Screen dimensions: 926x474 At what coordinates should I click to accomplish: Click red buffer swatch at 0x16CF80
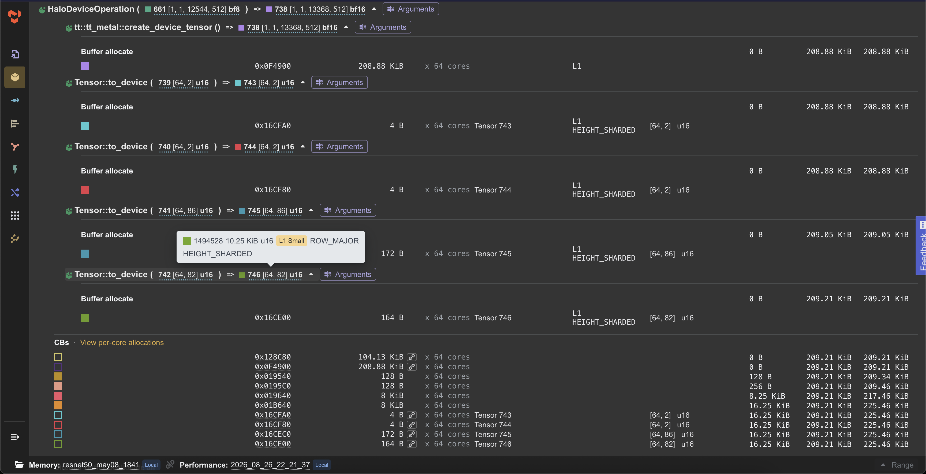85,190
